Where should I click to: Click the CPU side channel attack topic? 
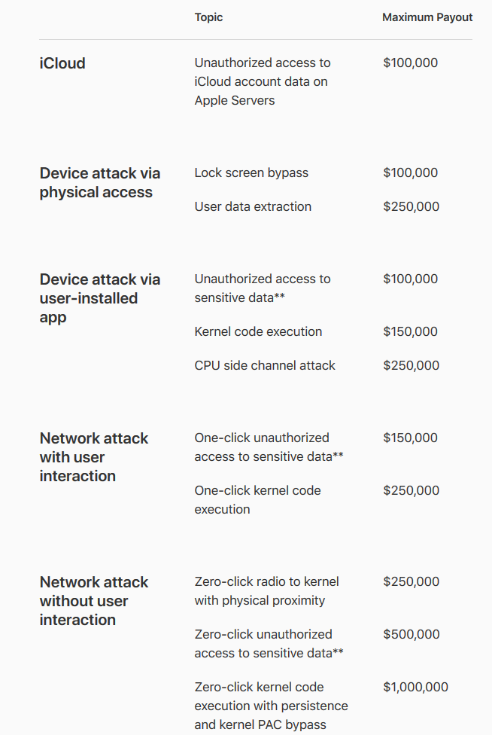coord(265,365)
